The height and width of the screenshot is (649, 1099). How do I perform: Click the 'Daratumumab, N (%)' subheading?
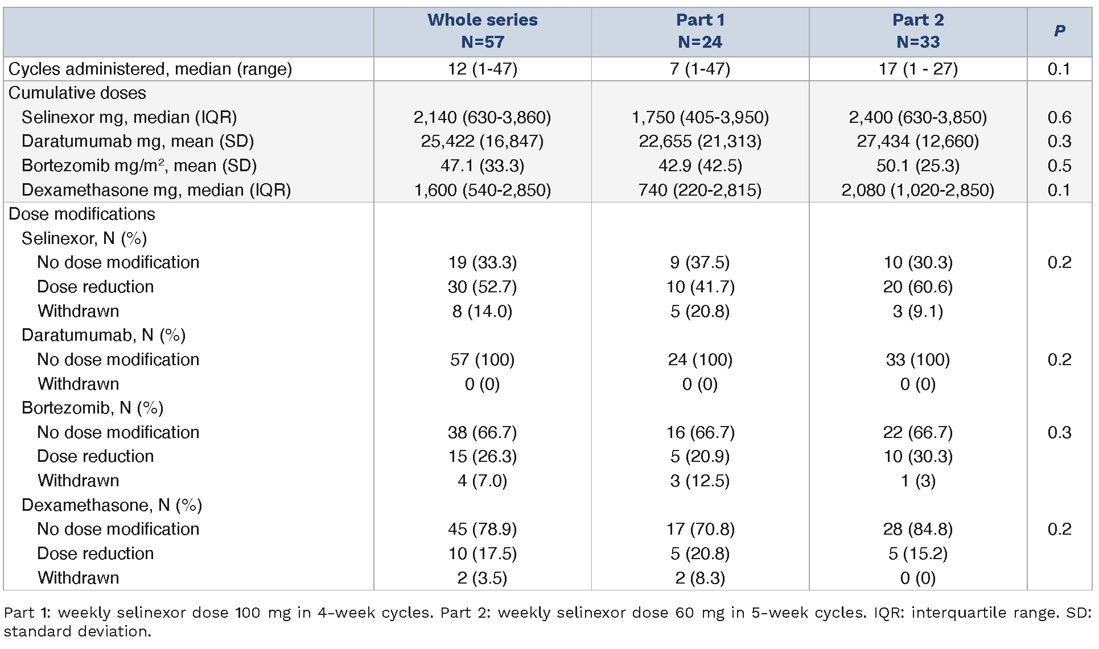[104, 335]
